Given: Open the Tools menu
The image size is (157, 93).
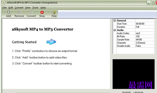Looking at the screenshot, I should 35,8.
